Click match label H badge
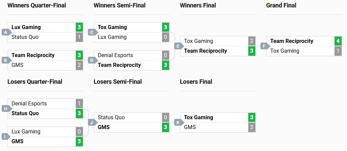Screen dimensions: 347x151 click(x=5, y=108)
